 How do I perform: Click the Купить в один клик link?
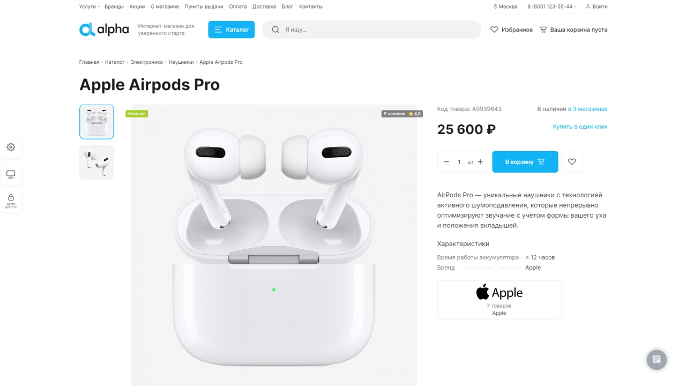[580, 127]
